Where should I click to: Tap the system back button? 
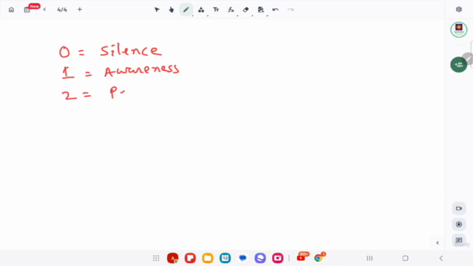[441, 258]
